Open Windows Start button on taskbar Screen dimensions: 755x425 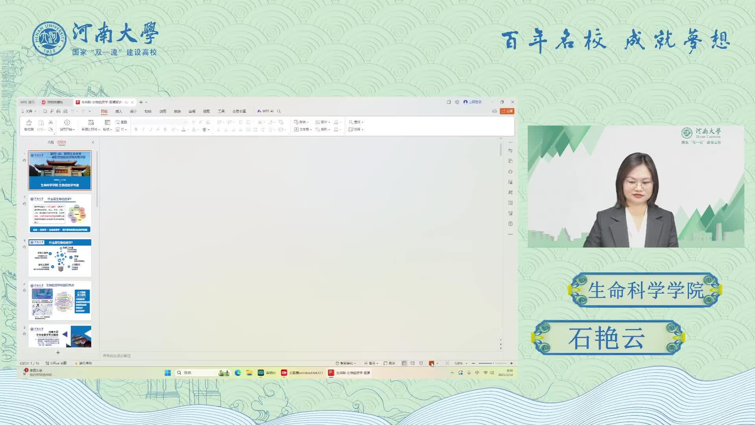(168, 373)
